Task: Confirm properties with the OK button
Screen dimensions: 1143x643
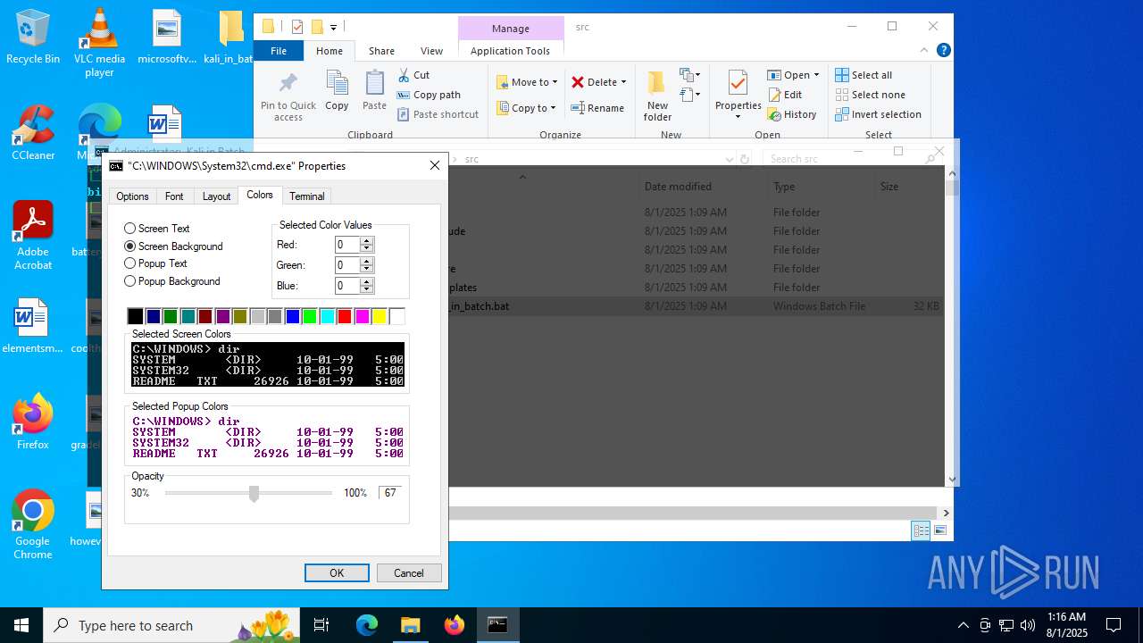Action: (x=337, y=573)
